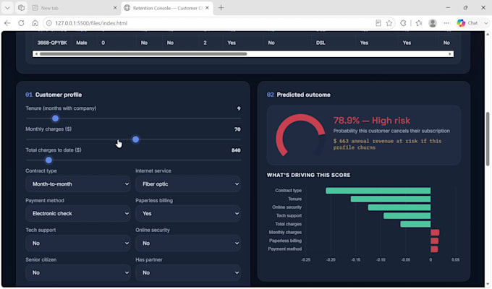The width and height of the screenshot is (492, 289).
Task: Adjust the Monthly charges slider handle
Action: tap(135, 139)
